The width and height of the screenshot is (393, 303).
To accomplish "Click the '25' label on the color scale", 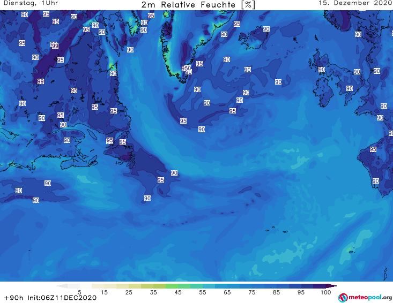I will pyautogui.click(x=129, y=292).
